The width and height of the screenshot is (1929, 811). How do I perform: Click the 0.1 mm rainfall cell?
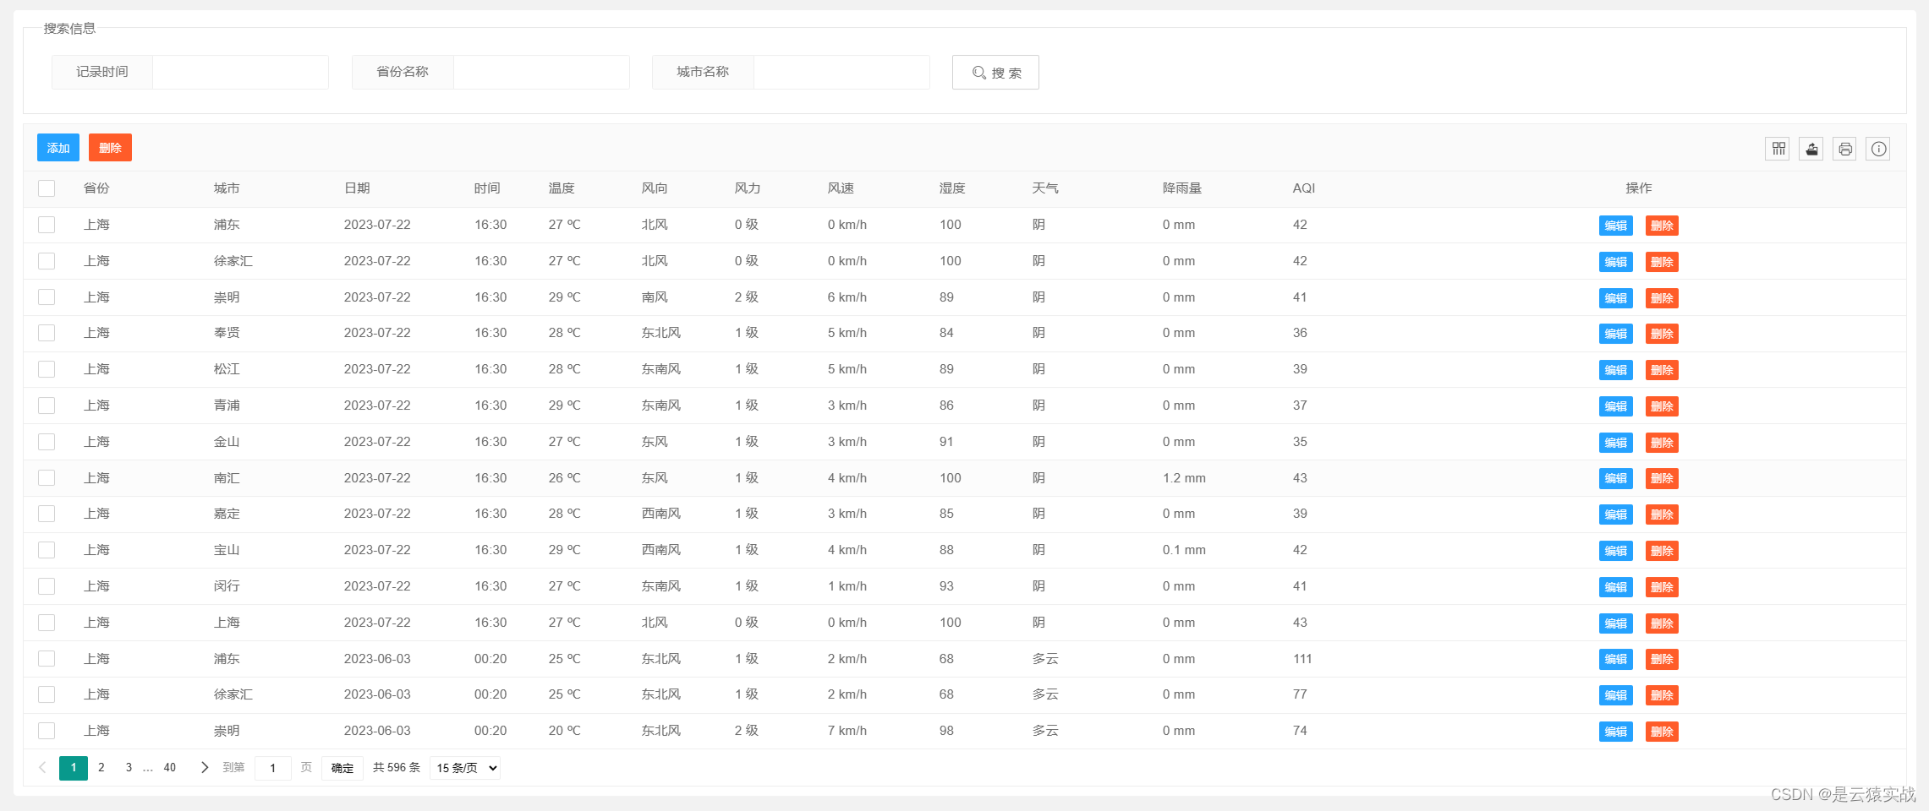1184,550
